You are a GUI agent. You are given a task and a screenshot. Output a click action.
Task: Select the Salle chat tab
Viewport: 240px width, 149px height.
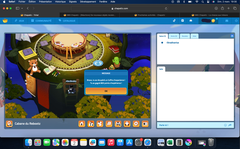pyautogui.click(x=161, y=69)
